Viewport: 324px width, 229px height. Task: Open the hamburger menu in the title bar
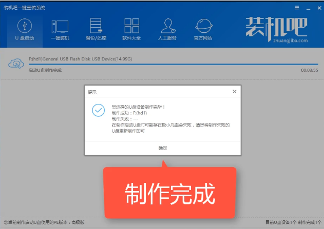pyautogui.click(x=297, y=8)
